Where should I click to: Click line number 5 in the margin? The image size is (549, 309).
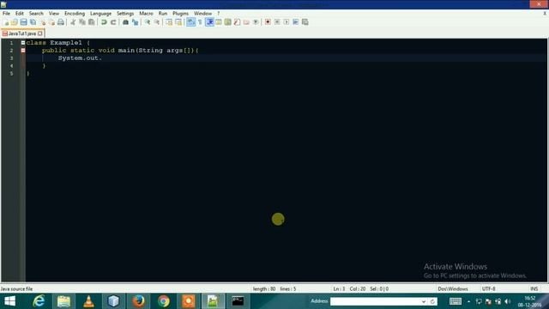pos(11,74)
